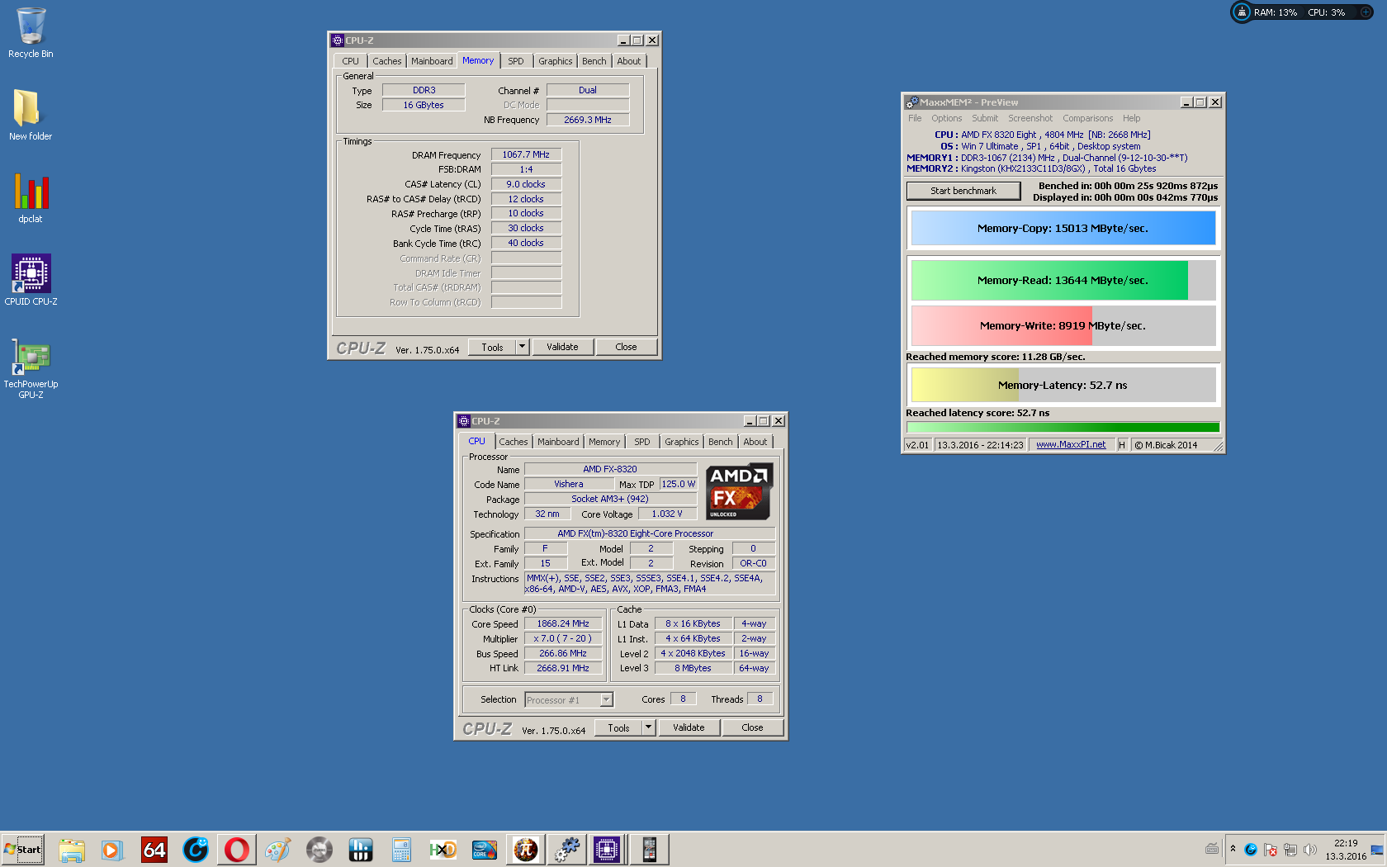Click the network tray icon
This screenshot has height=867, width=1387.
pos(1290,850)
